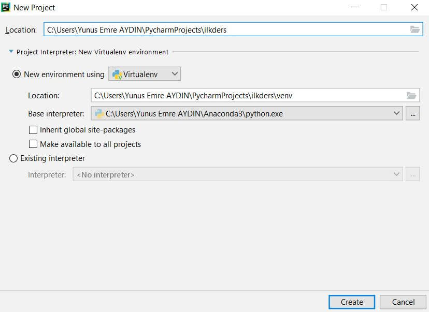The width and height of the screenshot is (429, 312).
Task: Minimize the New Project window
Action: pyautogui.click(x=354, y=7)
